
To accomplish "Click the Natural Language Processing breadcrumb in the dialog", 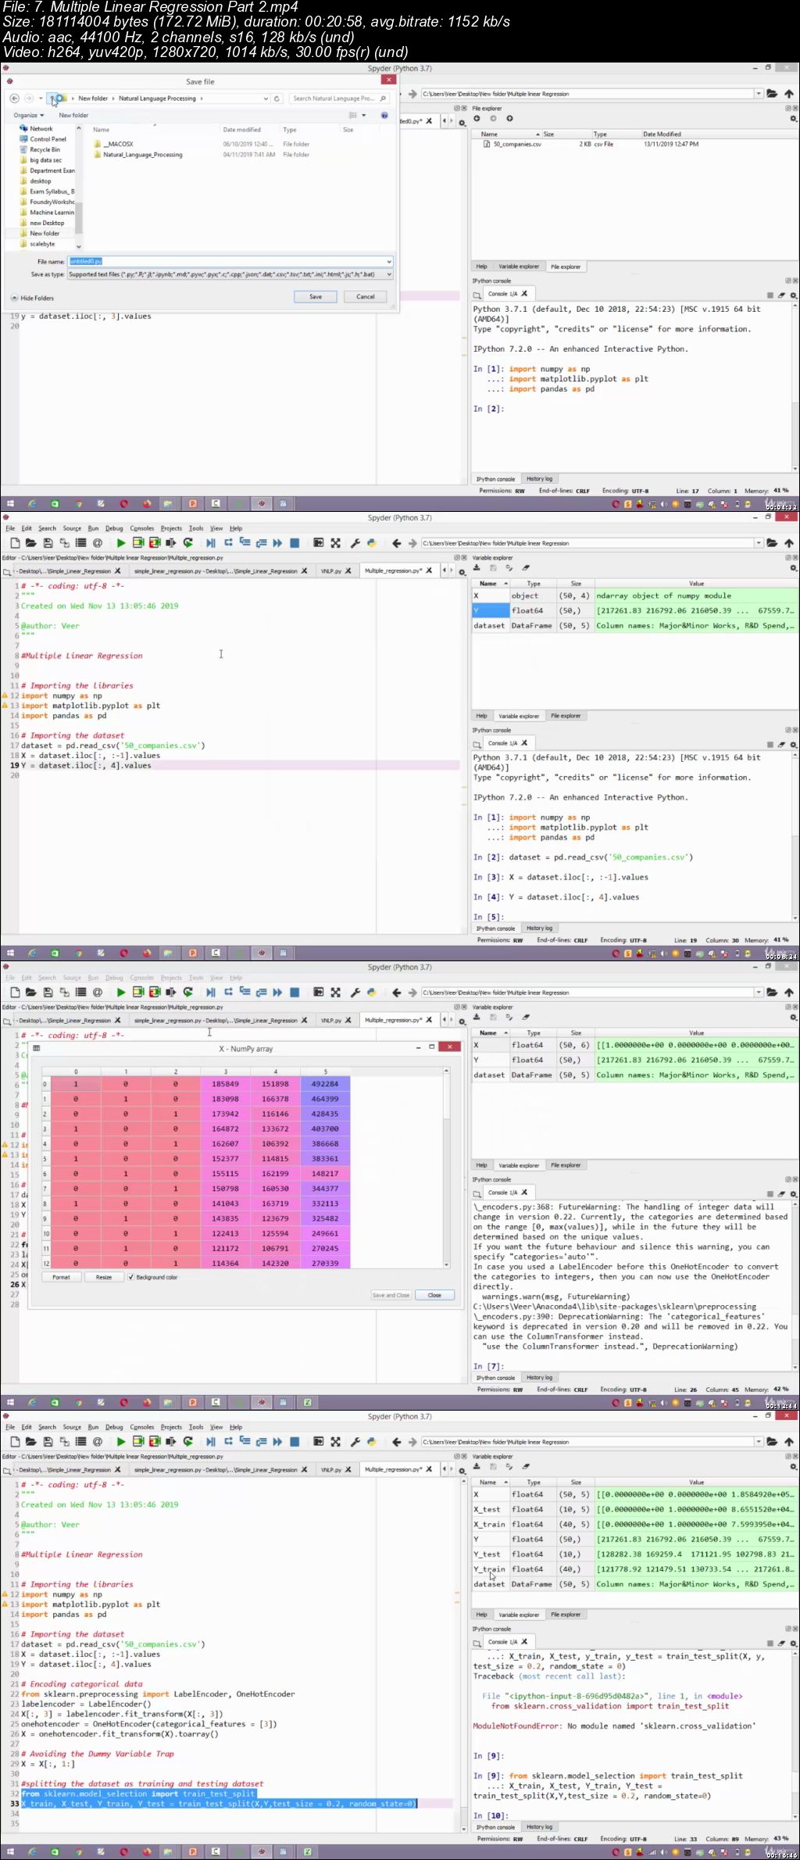I will [x=157, y=98].
